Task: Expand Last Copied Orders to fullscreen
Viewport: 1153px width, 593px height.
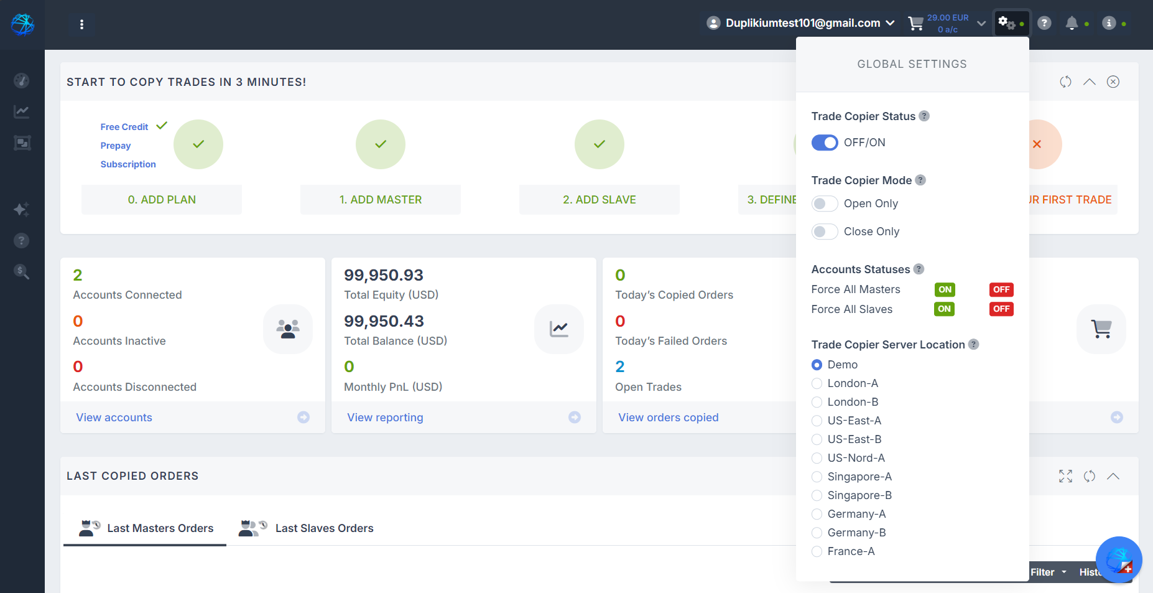Action: (1066, 476)
